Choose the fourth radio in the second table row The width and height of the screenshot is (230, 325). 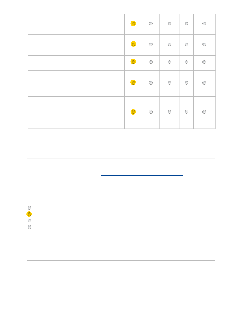186,44
